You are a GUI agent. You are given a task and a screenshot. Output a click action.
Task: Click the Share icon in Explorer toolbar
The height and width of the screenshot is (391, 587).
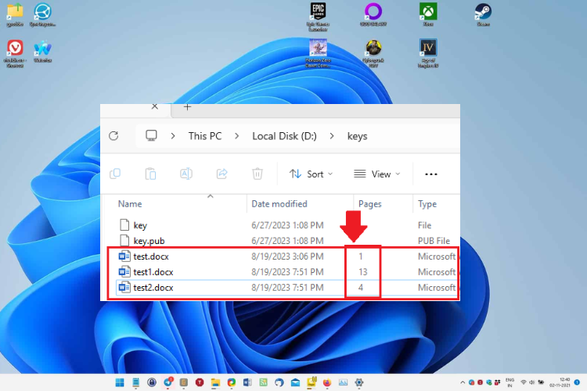pyautogui.click(x=222, y=174)
